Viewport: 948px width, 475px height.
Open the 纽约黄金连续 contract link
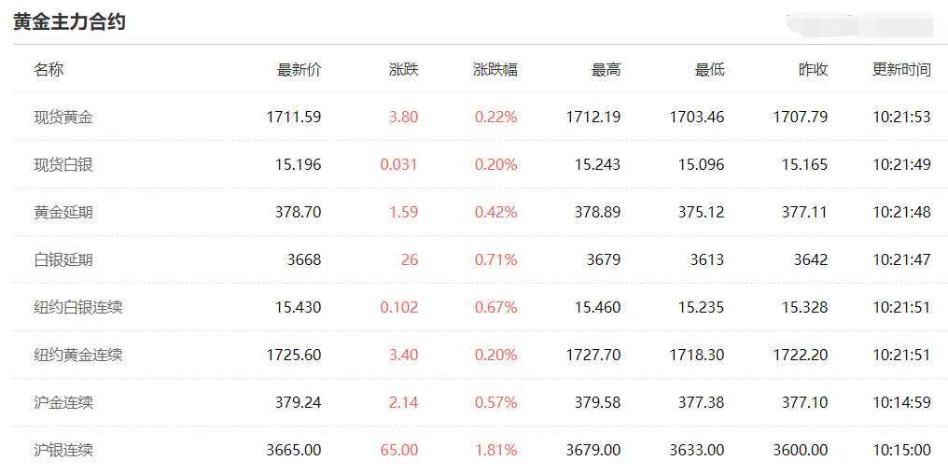coord(78,355)
